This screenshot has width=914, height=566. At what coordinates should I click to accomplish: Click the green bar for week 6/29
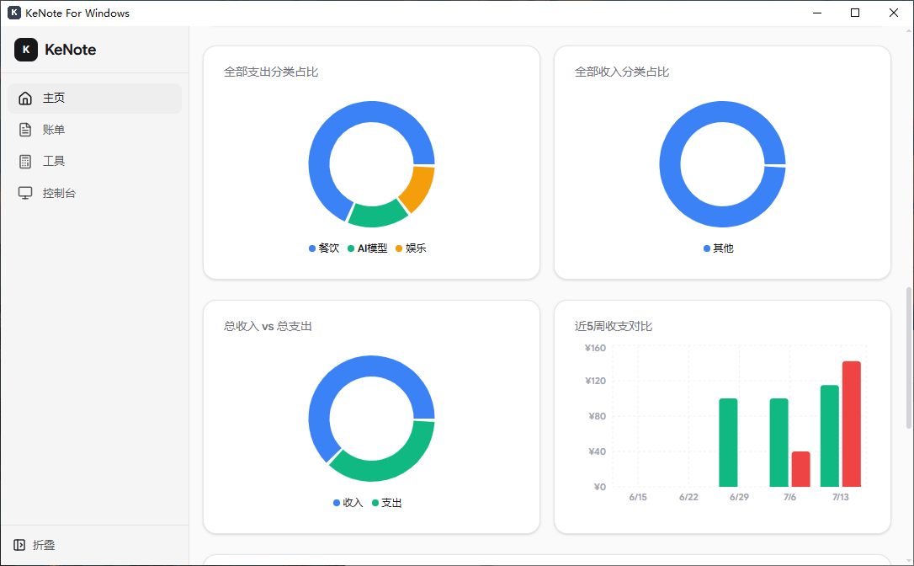[728, 443]
